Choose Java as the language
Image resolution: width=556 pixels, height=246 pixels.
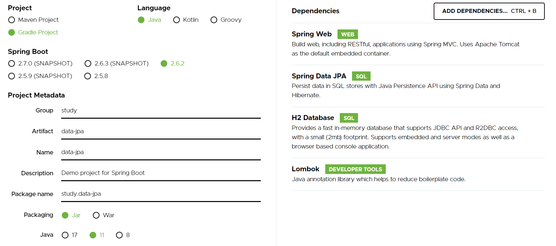(149, 20)
